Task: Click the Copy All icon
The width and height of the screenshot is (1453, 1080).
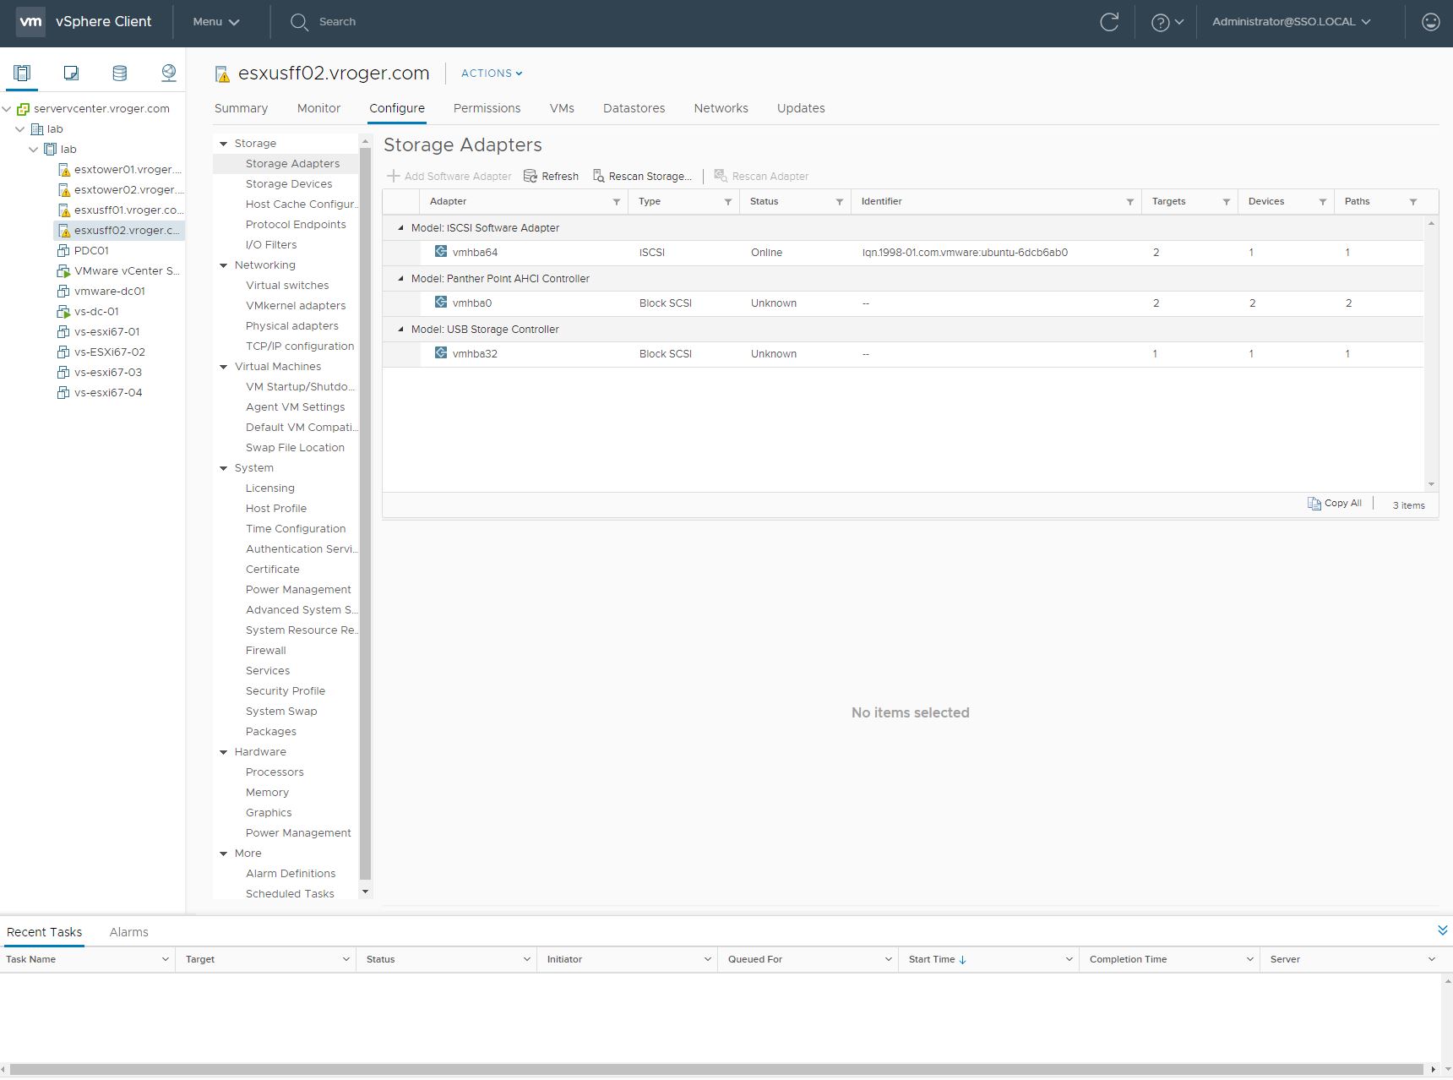Action: 1314,504
